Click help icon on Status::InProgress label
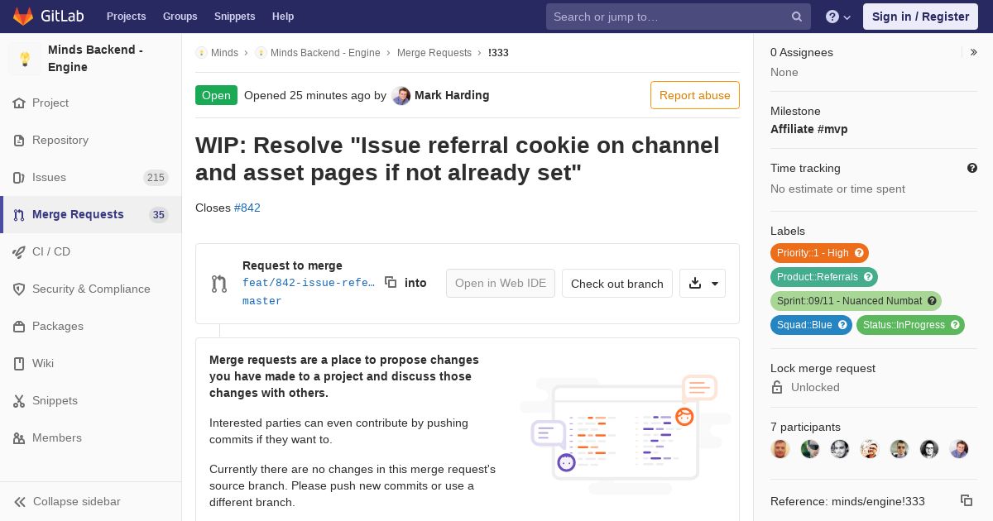993x521 pixels. click(x=955, y=325)
